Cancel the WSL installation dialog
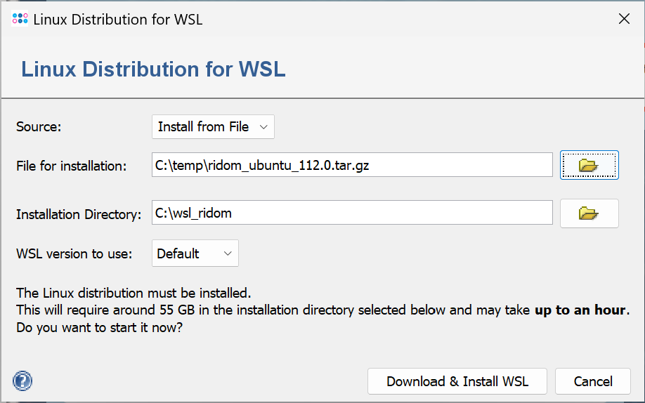This screenshot has width=645, height=403. tap(593, 381)
